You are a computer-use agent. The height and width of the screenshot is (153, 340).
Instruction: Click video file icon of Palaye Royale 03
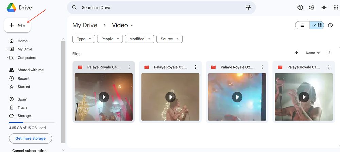pyautogui.click(x=147, y=67)
